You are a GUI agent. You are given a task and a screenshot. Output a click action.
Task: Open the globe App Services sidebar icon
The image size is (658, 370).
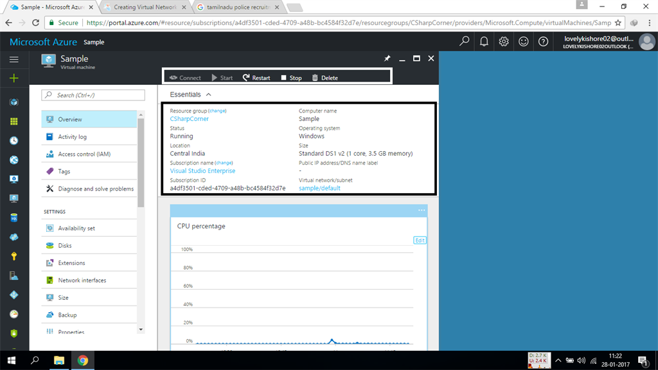coord(14,160)
